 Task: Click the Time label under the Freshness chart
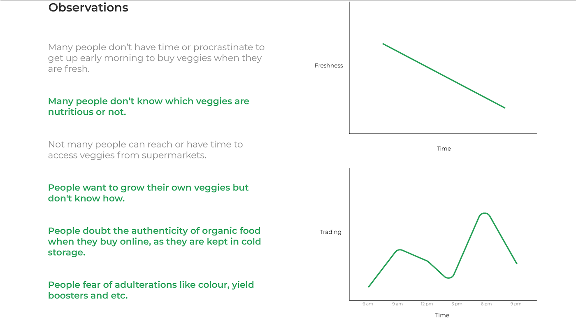[444, 149]
